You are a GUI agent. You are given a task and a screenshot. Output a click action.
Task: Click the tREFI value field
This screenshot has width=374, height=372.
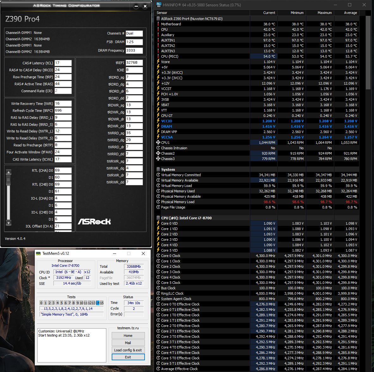134,63
